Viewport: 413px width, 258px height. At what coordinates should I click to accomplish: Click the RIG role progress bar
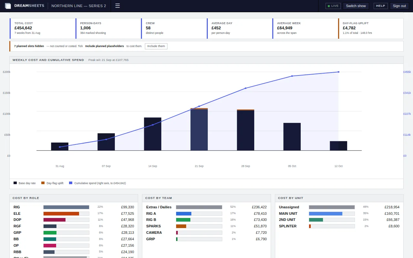[x=66, y=207]
